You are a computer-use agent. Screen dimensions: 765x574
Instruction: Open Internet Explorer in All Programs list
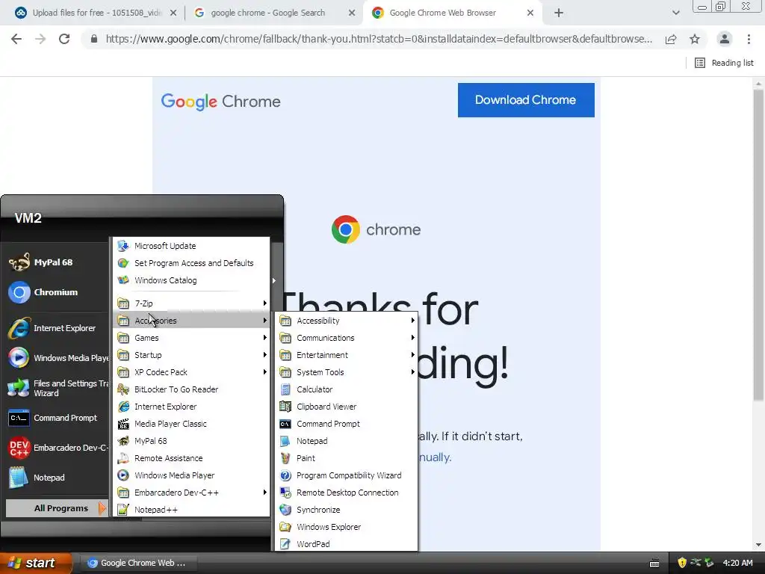191,407
